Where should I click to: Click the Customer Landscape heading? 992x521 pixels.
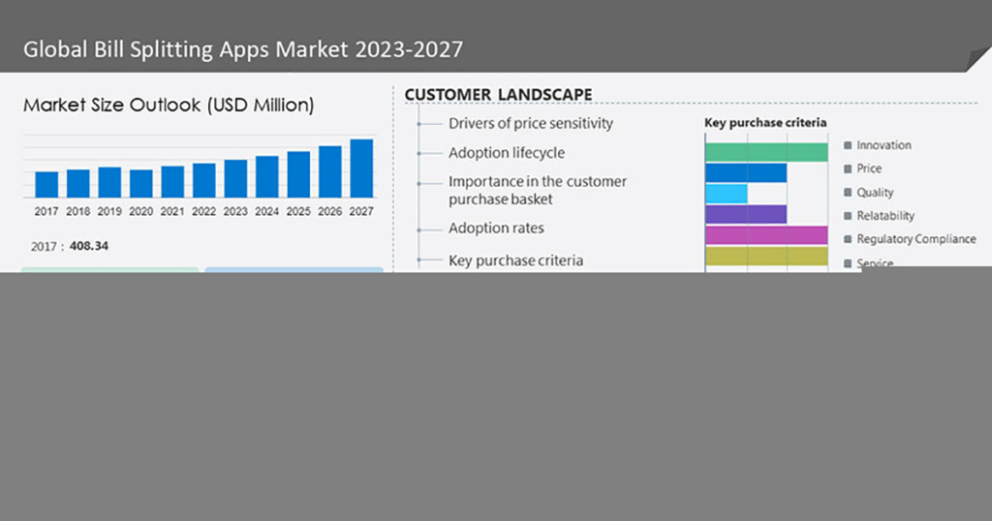[498, 95]
